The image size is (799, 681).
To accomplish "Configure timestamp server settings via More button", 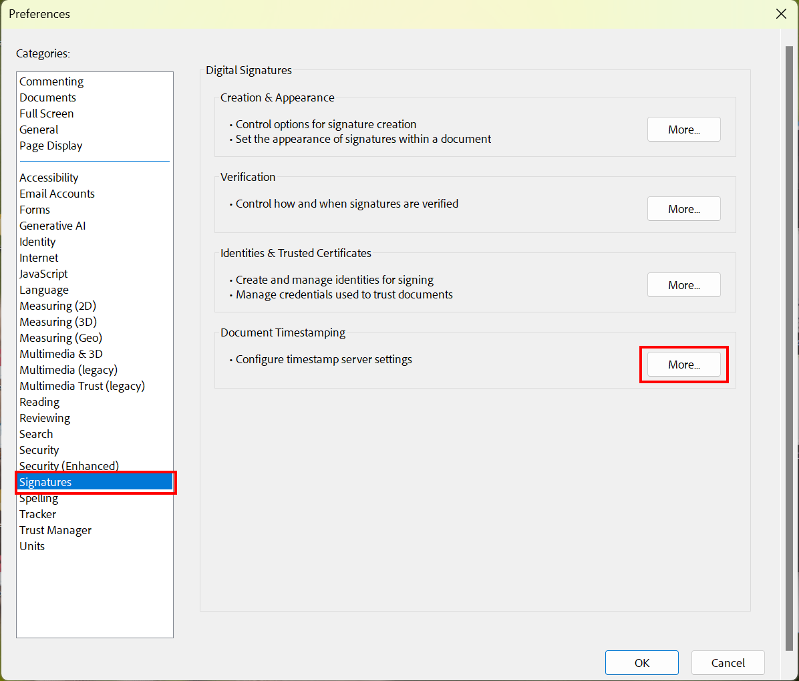I will tap(683, 365).
